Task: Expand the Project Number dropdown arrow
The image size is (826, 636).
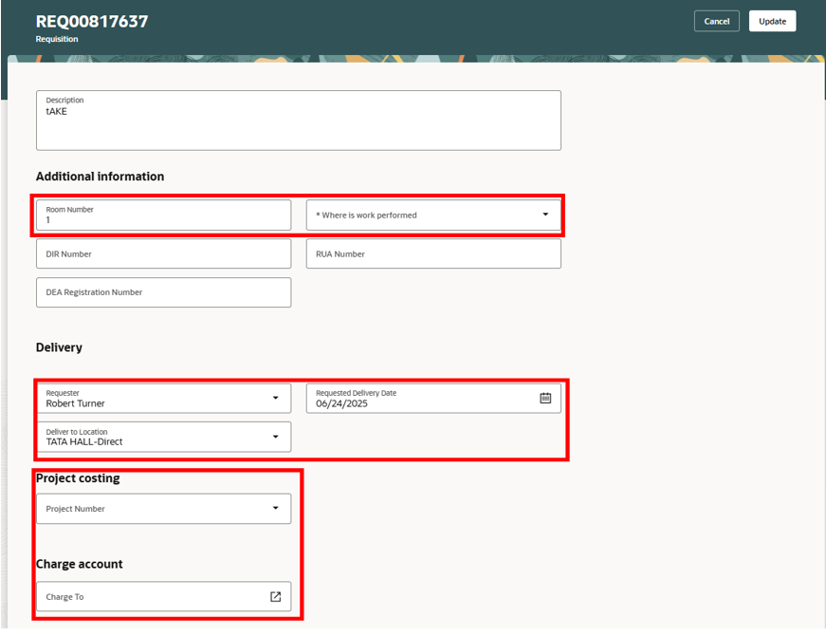Action: (x=276, y=509)
